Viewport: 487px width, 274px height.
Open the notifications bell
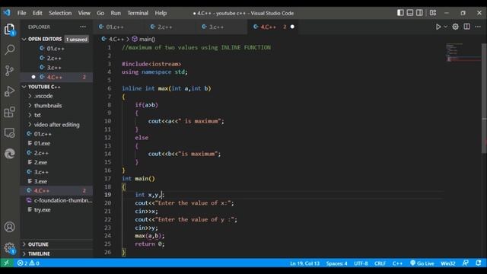(479, 263)
